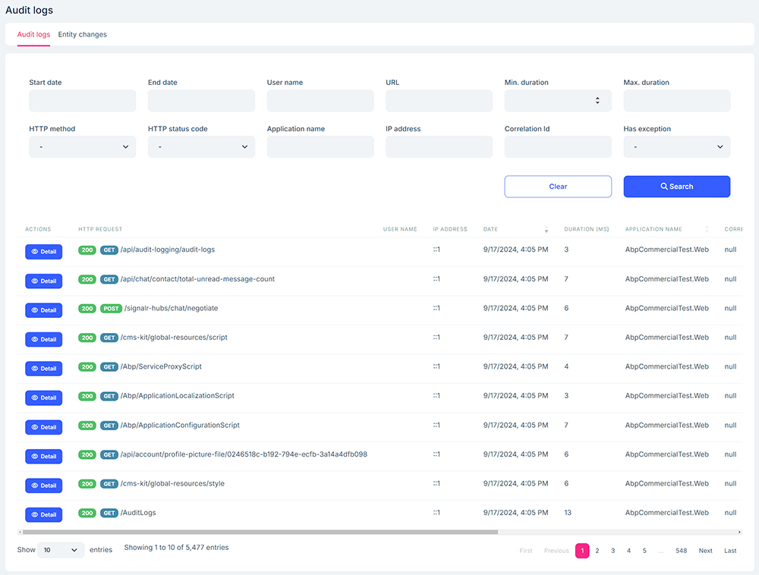The width and height of the screenshot is (759, 575).
Task: Open Detail for /signalr-hubs/chat/negotiate request
Action: click(43, 310)
